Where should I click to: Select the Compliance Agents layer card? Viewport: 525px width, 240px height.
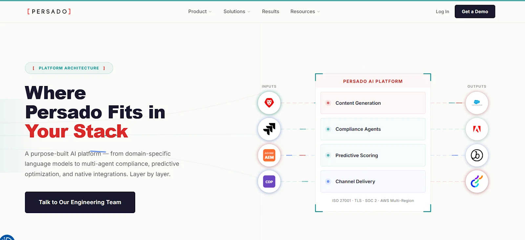[373, 129]
